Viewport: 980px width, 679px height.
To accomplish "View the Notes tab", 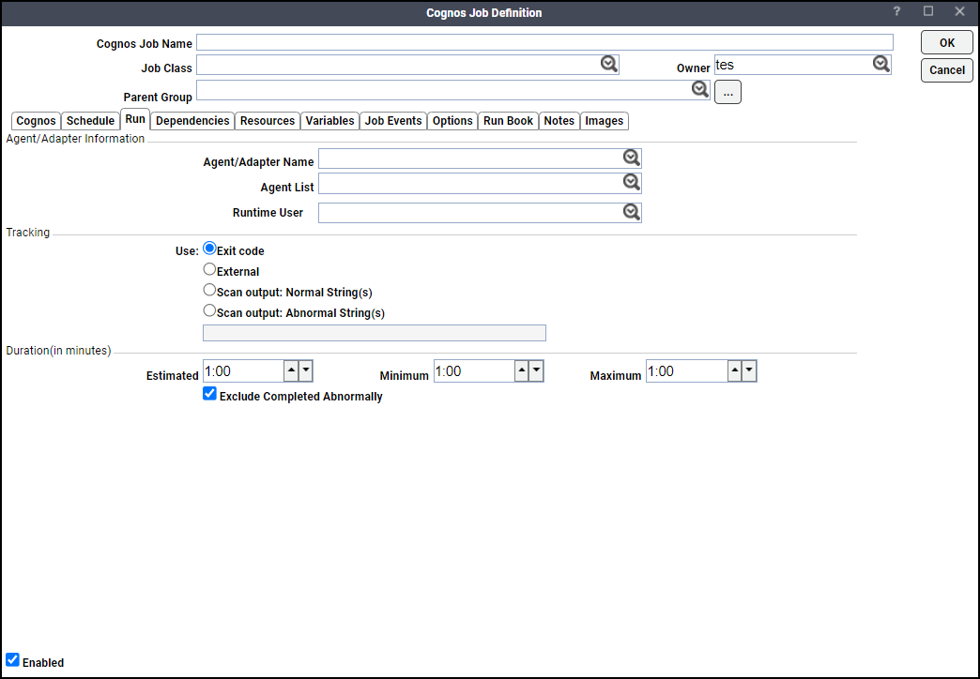I will click(559, 121).
